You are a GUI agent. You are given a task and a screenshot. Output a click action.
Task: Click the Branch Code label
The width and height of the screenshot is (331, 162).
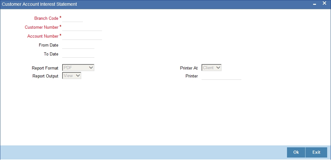coord(46,18)
